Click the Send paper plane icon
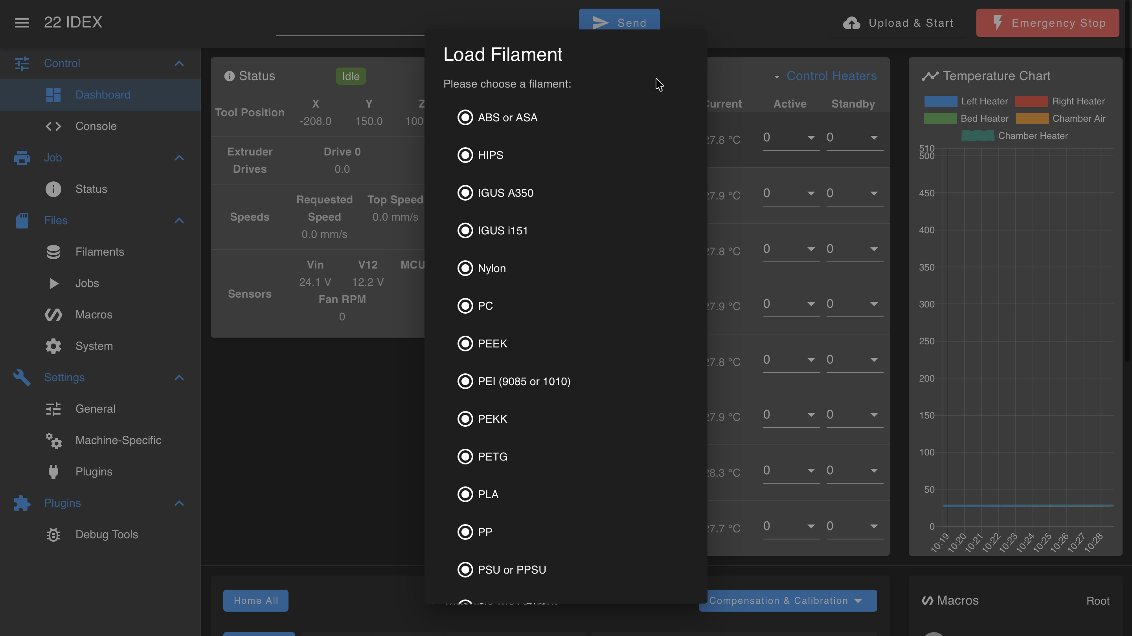The width and height of the screenshot is (1132, 636). pos(600,23)
